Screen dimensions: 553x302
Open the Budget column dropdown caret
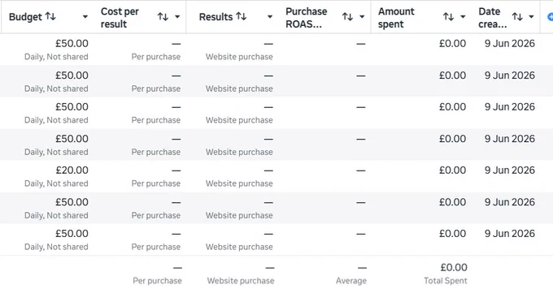[x=85, y=16]
